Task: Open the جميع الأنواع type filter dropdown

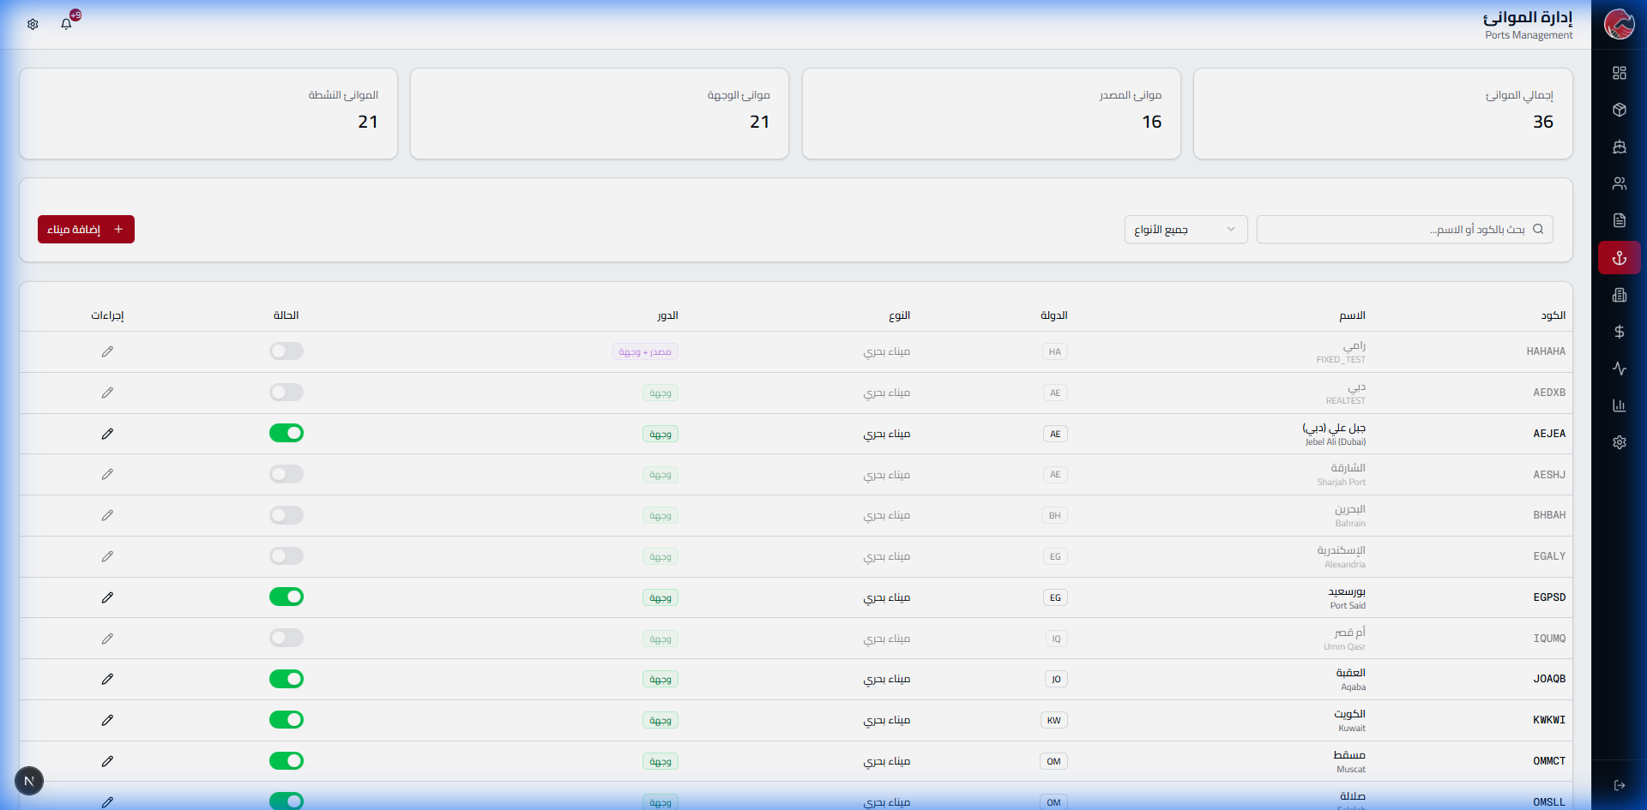Action: tap(1185, 230)
